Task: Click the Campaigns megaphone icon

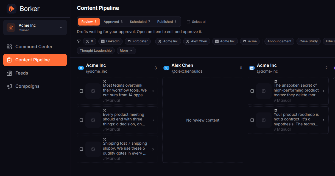Action: [x=9, y=86]
